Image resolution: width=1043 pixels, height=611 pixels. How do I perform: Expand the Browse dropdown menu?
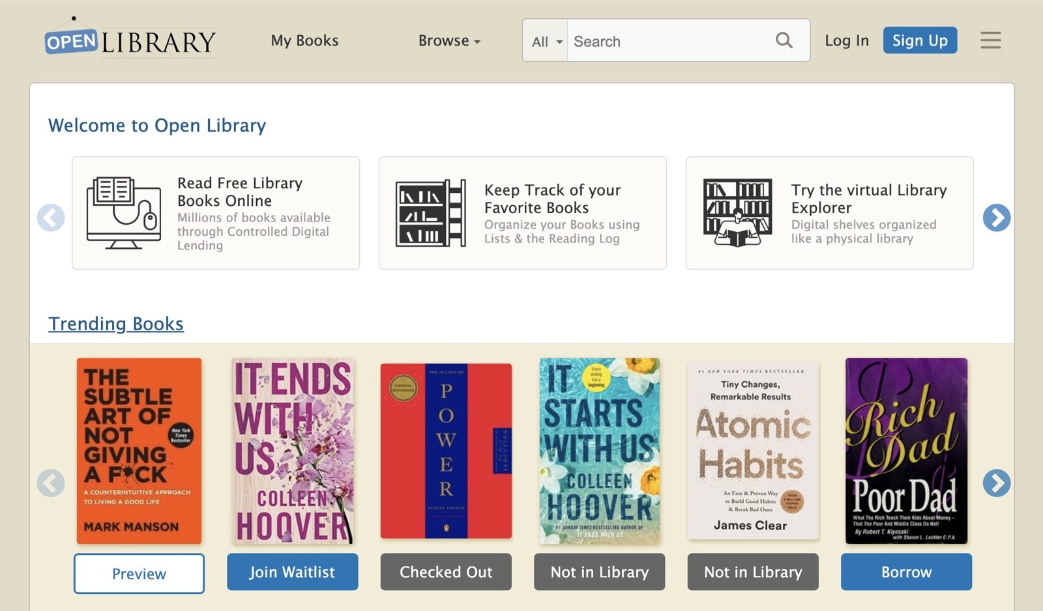[449, 40]
